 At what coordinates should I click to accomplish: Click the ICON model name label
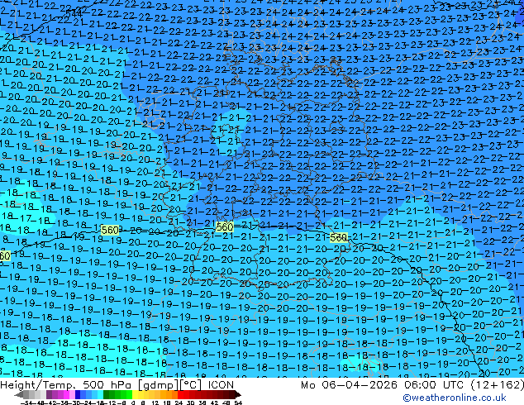[221, 385]
